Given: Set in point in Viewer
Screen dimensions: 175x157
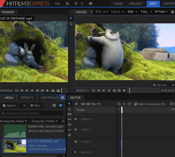Looking at the screenshot, I should (98, 90).
